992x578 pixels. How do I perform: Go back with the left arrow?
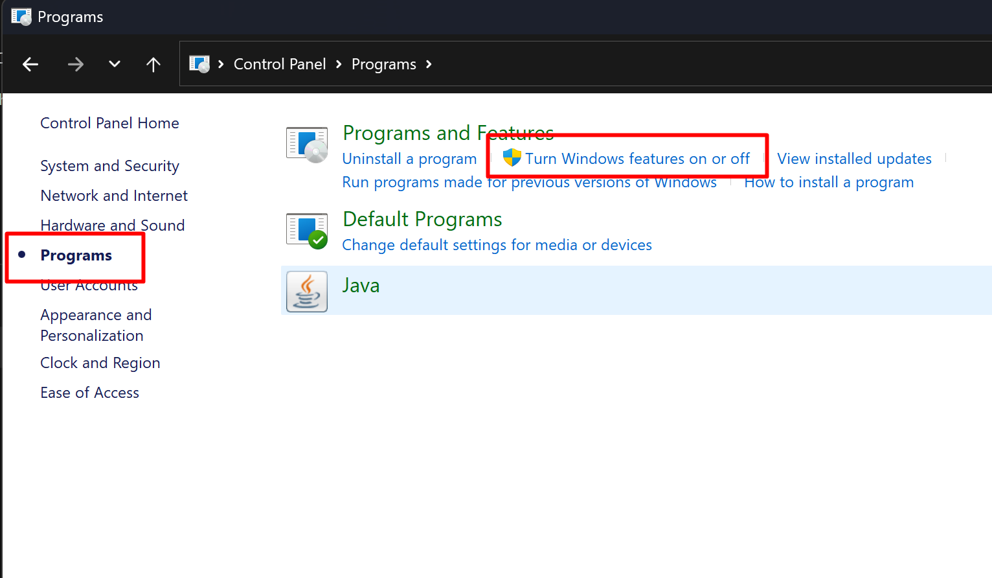pyautogui.click(x=30, y=64)
